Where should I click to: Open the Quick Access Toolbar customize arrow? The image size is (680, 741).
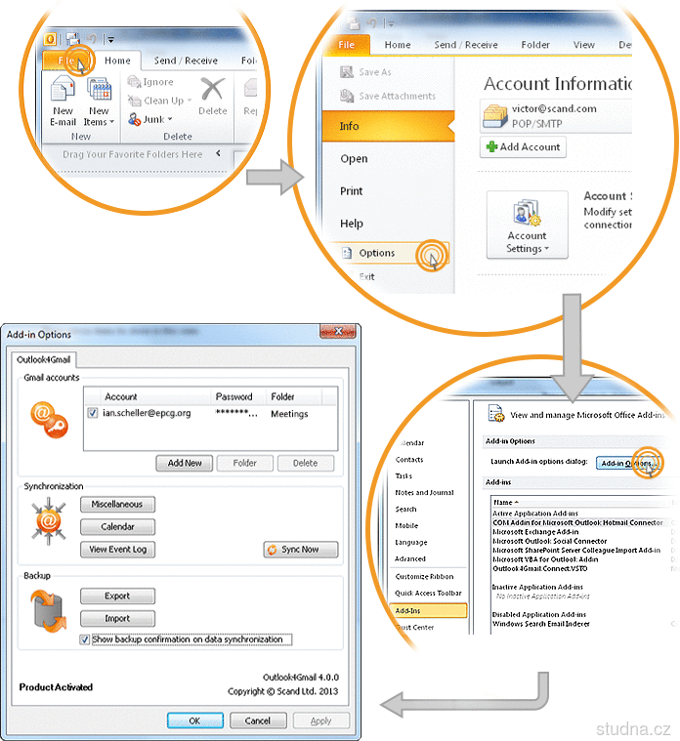110,40
